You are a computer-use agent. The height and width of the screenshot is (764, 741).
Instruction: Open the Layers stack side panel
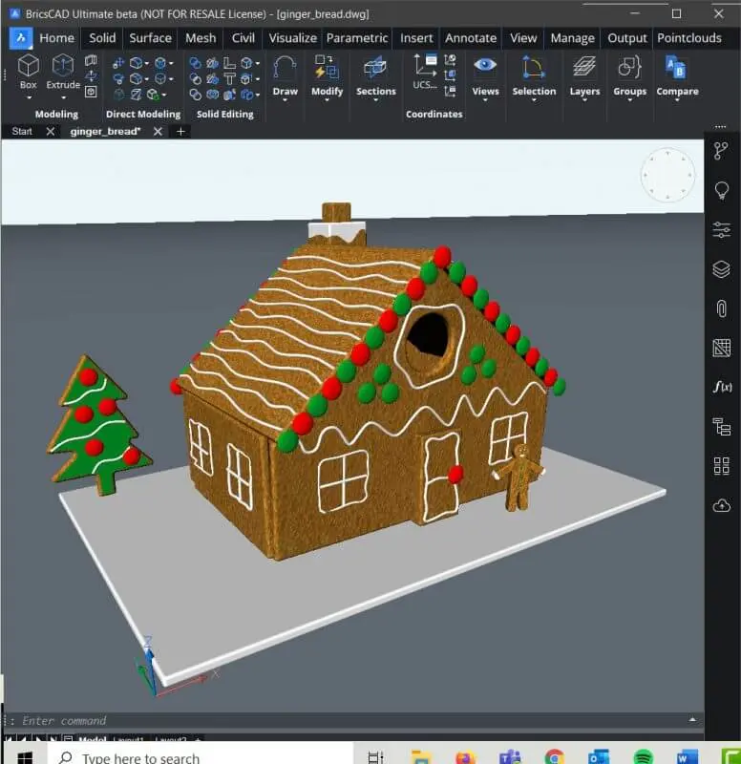[x=722, y=269]
